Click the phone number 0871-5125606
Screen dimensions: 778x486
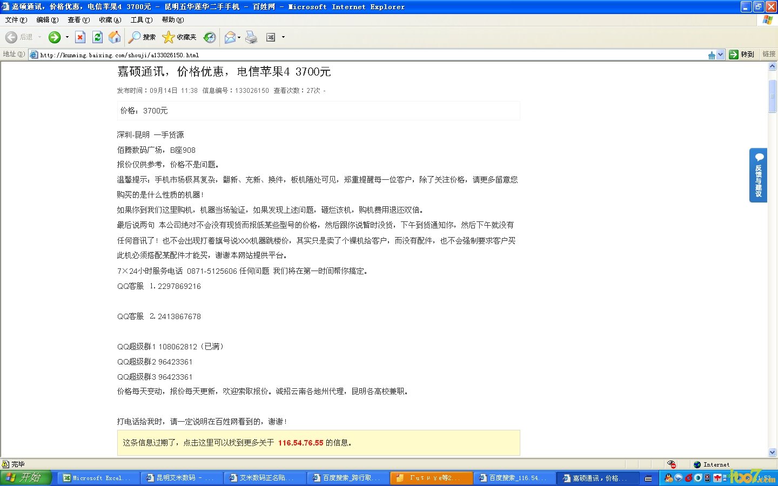coord(212,271)
